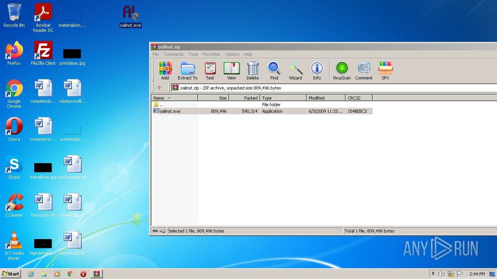Image resolution: width=497 pixels, height=279 pixels.
Task: Open Chrome from the taskbar
Action: (70, 274)
